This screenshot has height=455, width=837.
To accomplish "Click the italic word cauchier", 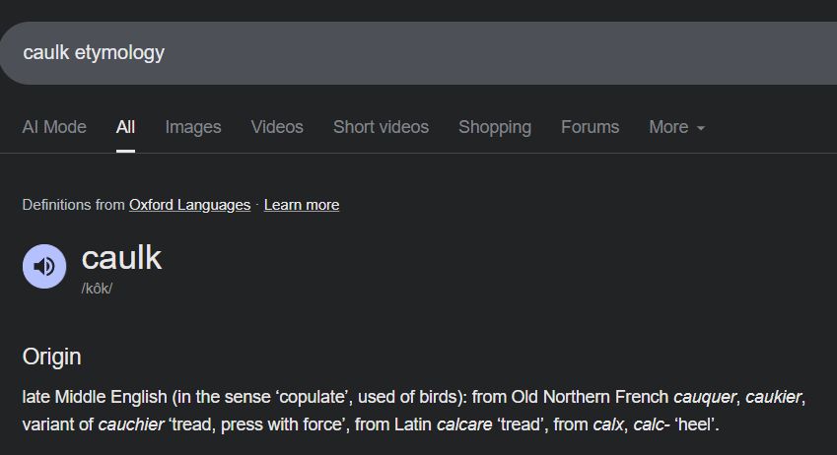I will 132,425.
